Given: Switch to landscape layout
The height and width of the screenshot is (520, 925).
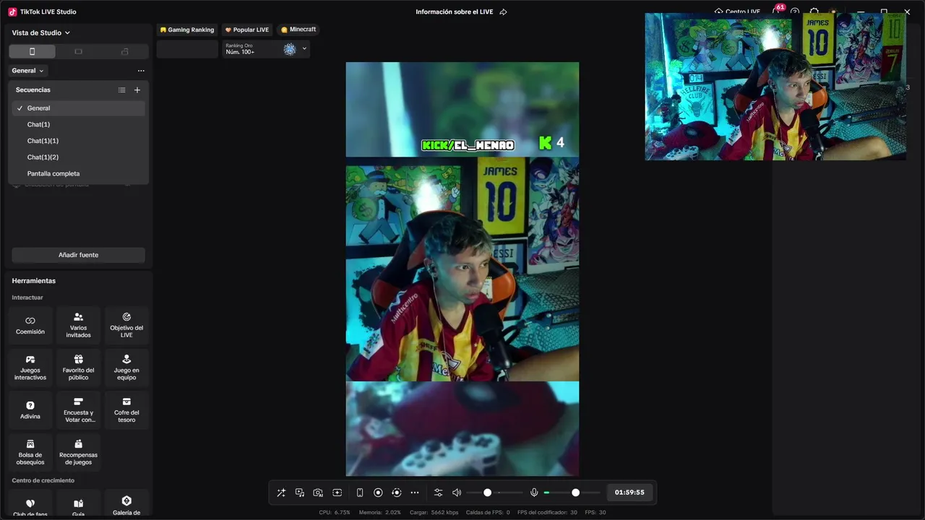Looking at the screenshot, I should pos(78,51).
